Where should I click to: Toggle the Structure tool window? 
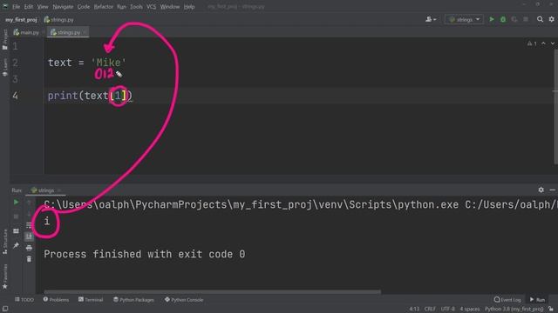(x=5, y=242)
